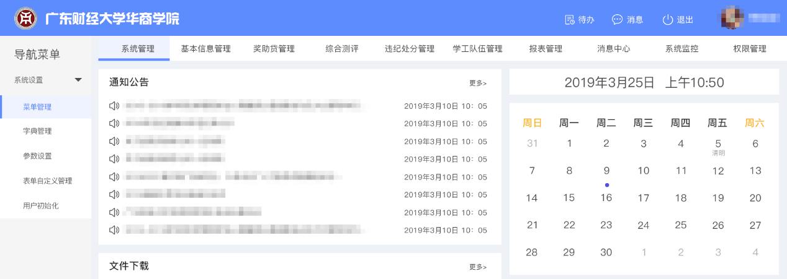Open 字典管理 in the sidebar
Viewport: 787px width, 279px height.
click(x=37, y=131)
